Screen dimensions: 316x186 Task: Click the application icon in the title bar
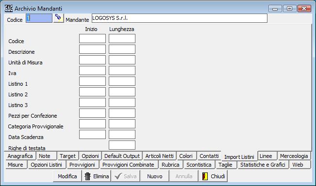(9, 8)
